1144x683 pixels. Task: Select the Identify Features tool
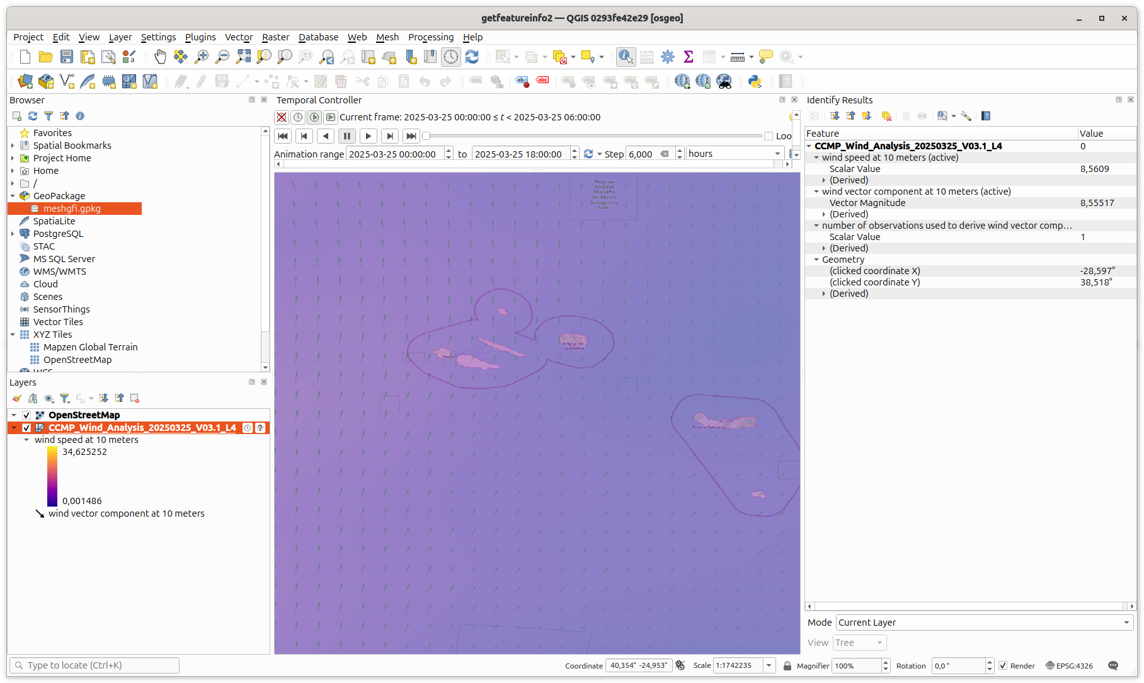coord(626,57)
